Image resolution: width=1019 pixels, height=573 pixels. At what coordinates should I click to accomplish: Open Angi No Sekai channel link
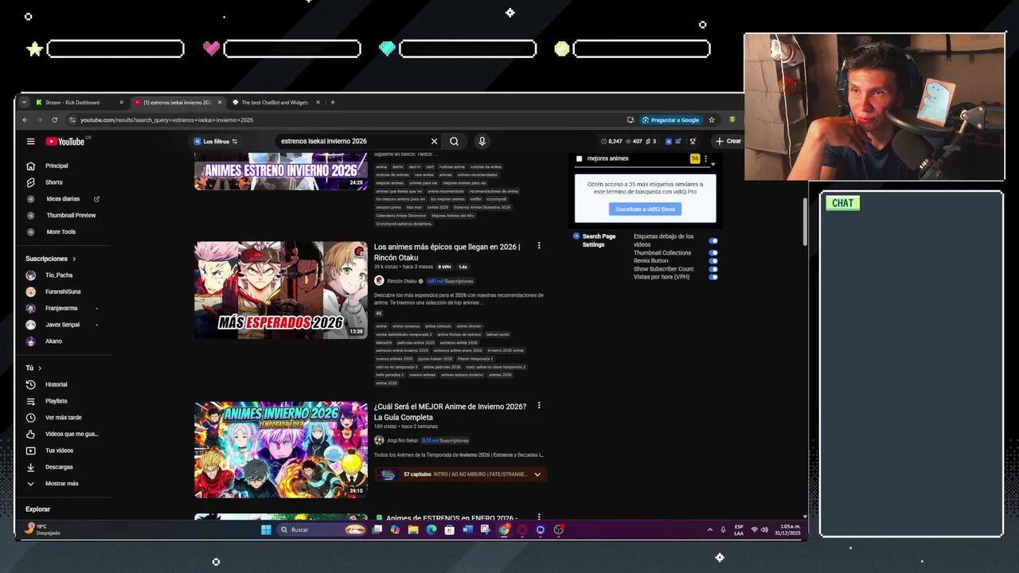click(x=402, y=441)
